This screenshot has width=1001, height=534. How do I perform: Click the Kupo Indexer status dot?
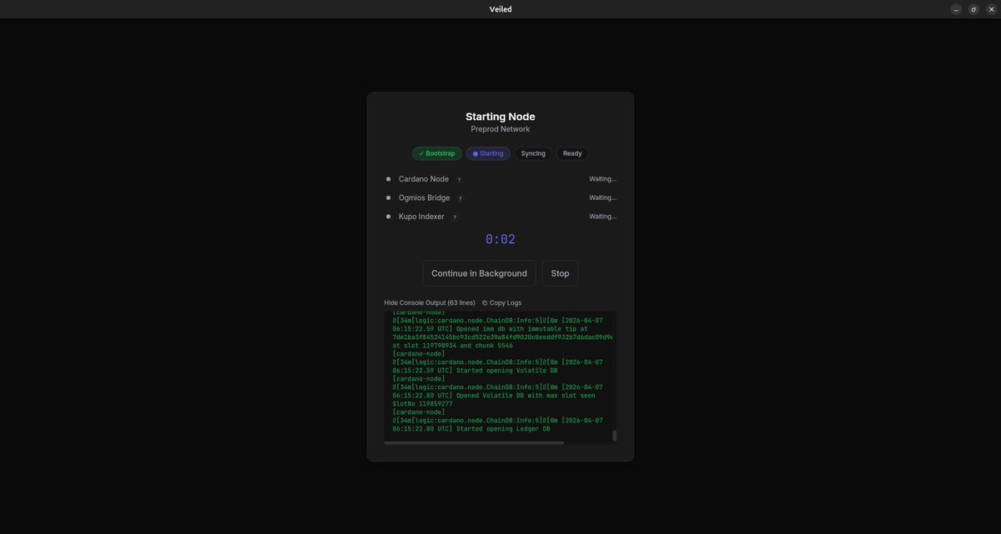click(x=388, y=217)
